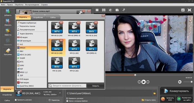This screenshot has width=194, height=103.
Task: Click the format name search field
Action: [x=67, y=86]
